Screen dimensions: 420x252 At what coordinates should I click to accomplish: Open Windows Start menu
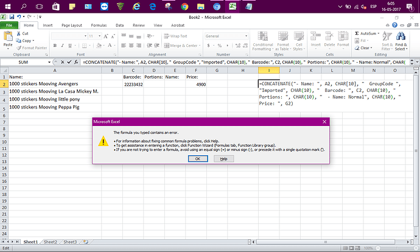pos(8,7)
